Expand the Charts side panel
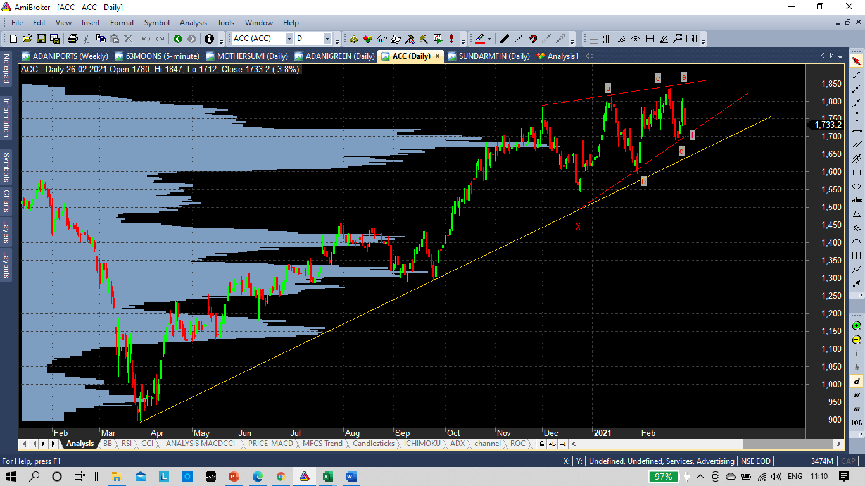This screenshot has height=486, width=865. click(x=6, y=201)
